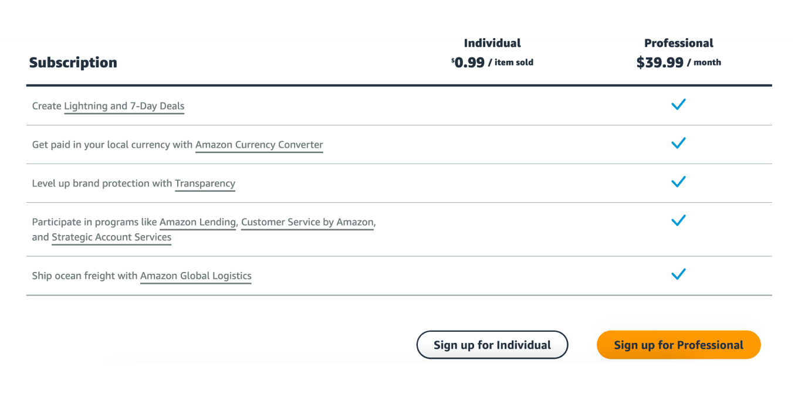This screenshot has height=398, width=798.
Task: Click the 'Ship ocean freight with' row text
Action: (84, 276)
